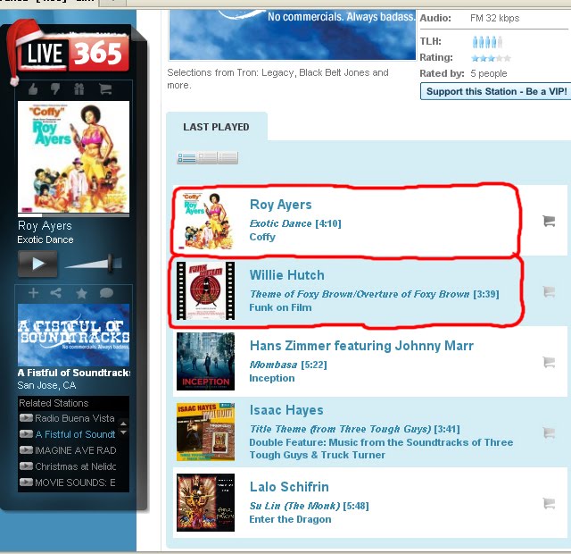Viewport: 571px width, 554px height.
Task: Click the star favorite icon in player
Action: coord(81,293)
